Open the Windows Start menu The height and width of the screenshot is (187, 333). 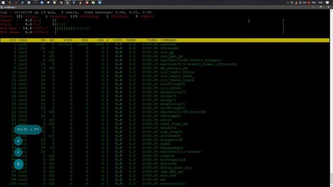point(3,3)
